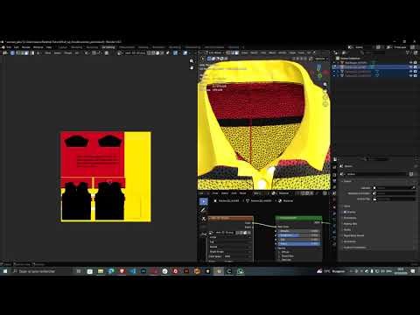420x315 pixels.
Task: Switch to the Layout workspace tab
Action: 62,47
